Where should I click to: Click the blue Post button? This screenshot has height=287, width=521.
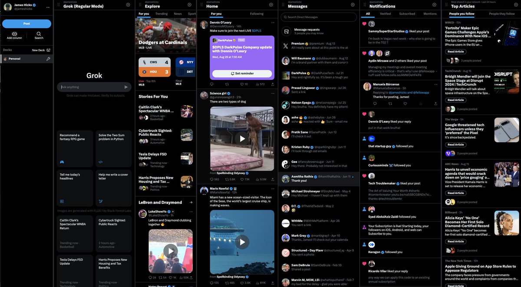click(x=26, y=23)
